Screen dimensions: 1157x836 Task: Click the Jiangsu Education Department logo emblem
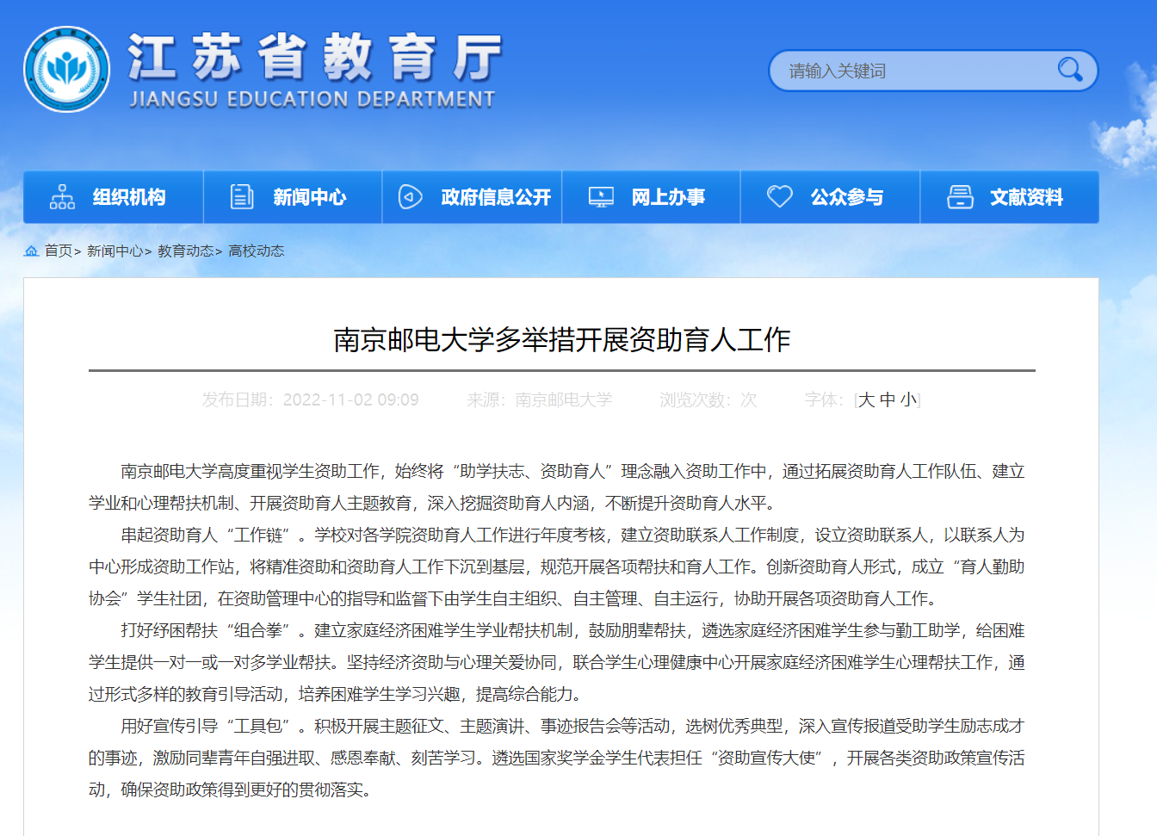point(66,70)
